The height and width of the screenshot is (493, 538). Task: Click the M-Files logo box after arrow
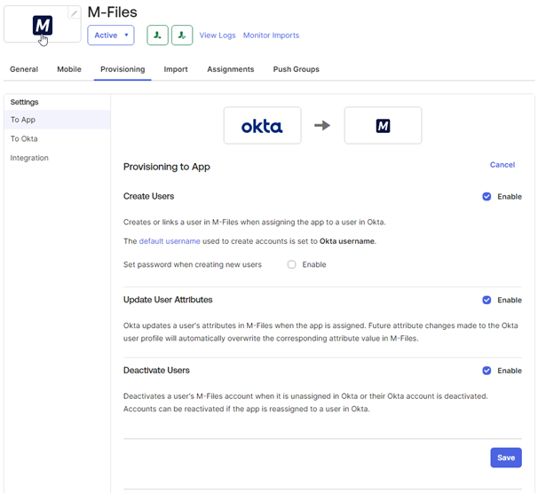(x=383, y=125)
